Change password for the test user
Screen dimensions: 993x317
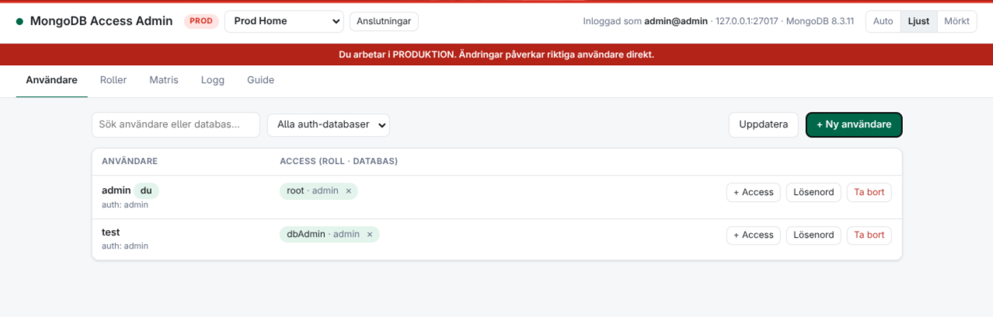pos(814,235)
